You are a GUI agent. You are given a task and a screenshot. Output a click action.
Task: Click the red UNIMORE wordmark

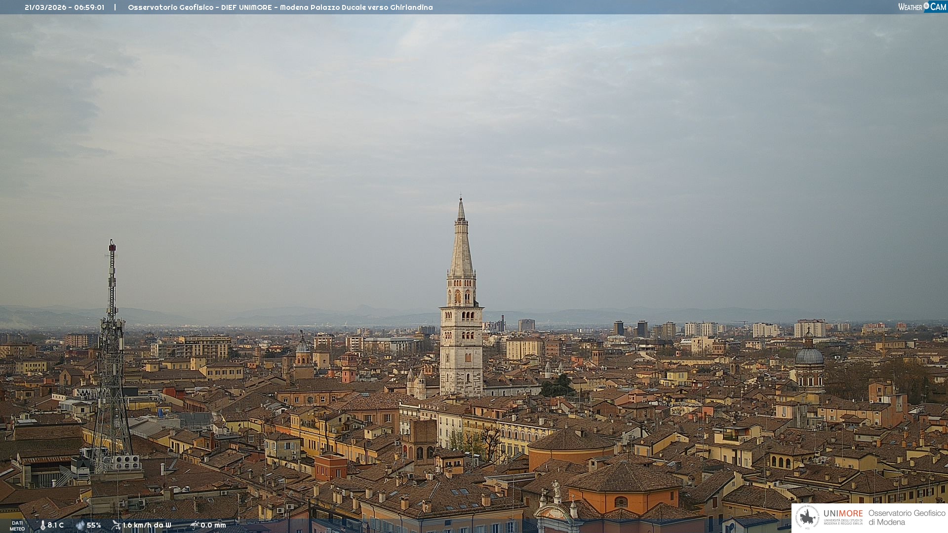pos(843,514)
